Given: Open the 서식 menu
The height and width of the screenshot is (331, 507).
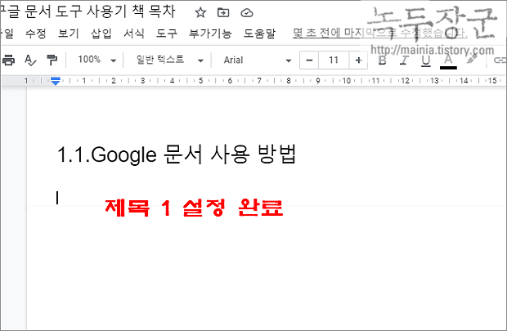Looking at the screenshot, I should [x=134, y=34].
